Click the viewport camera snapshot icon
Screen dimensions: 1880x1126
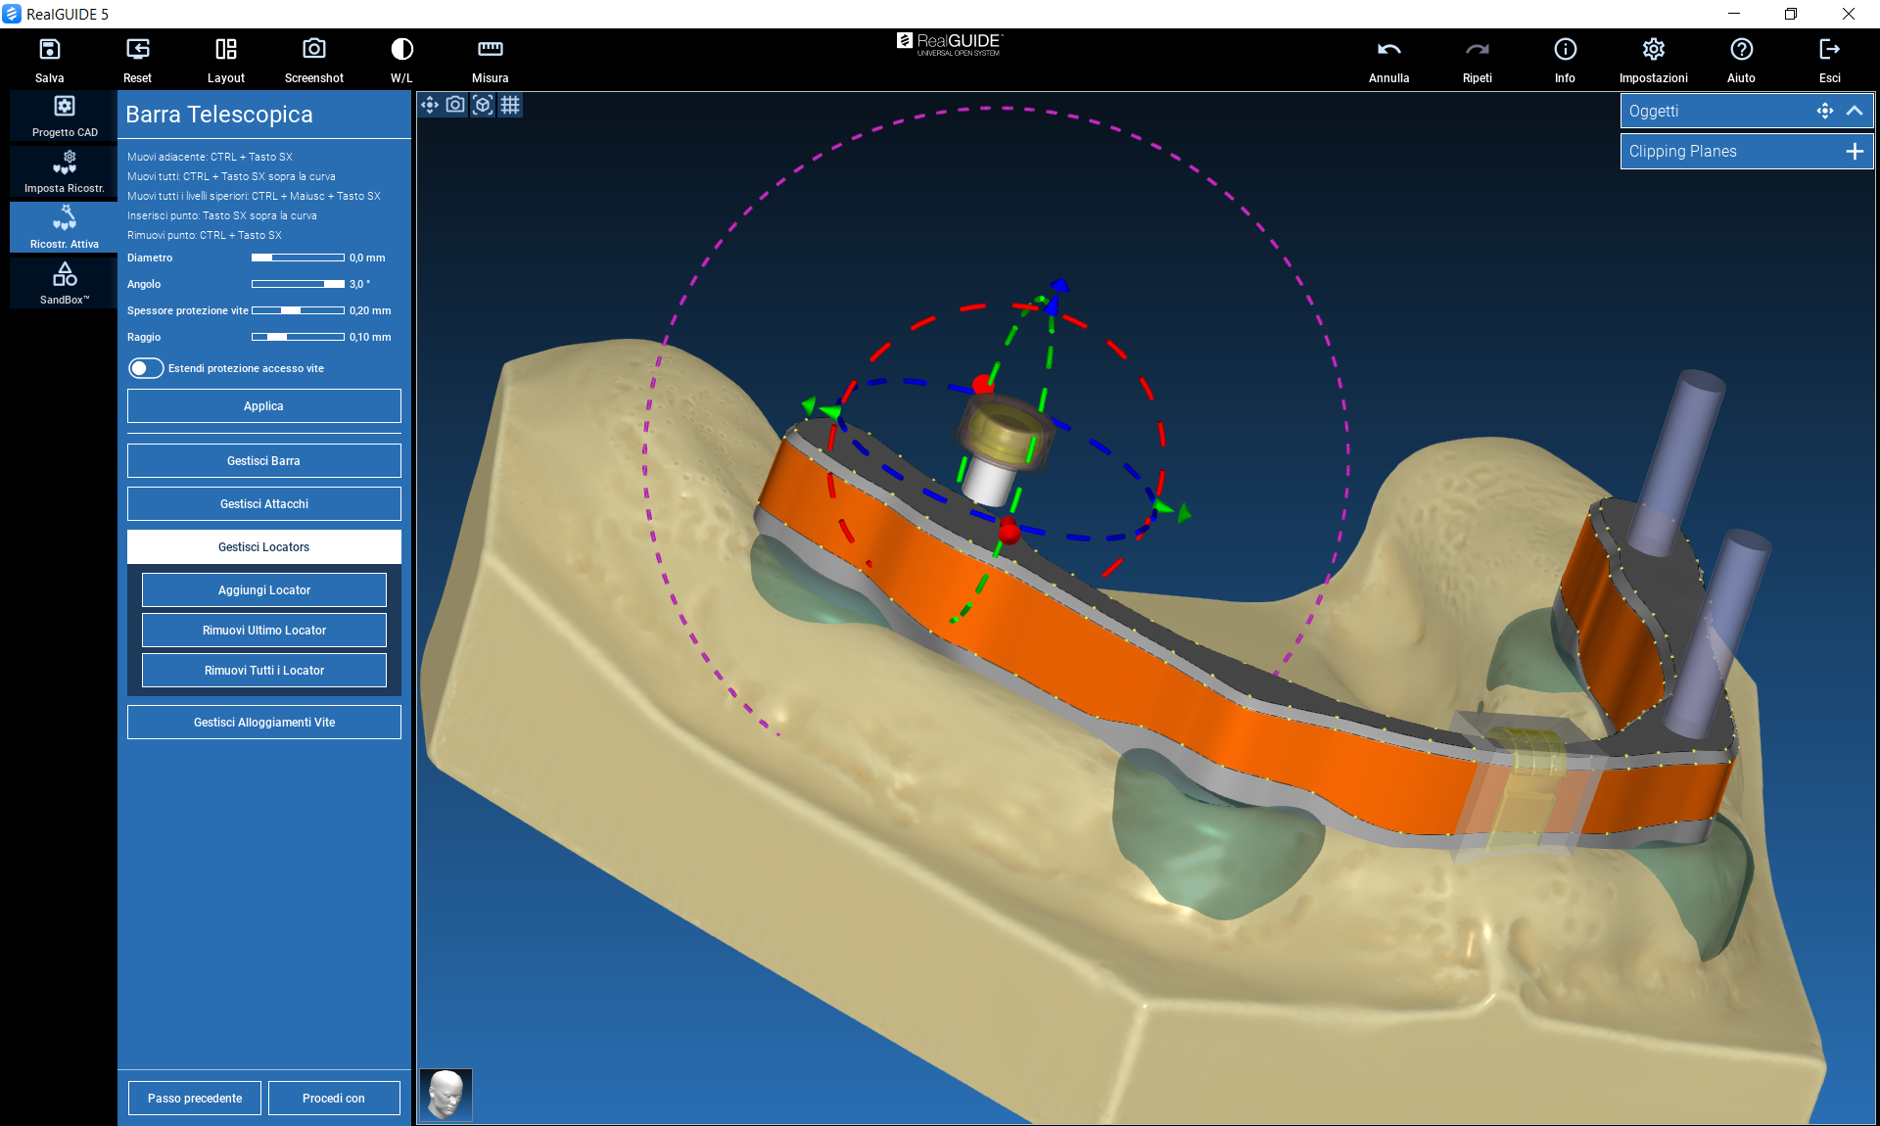455,105
